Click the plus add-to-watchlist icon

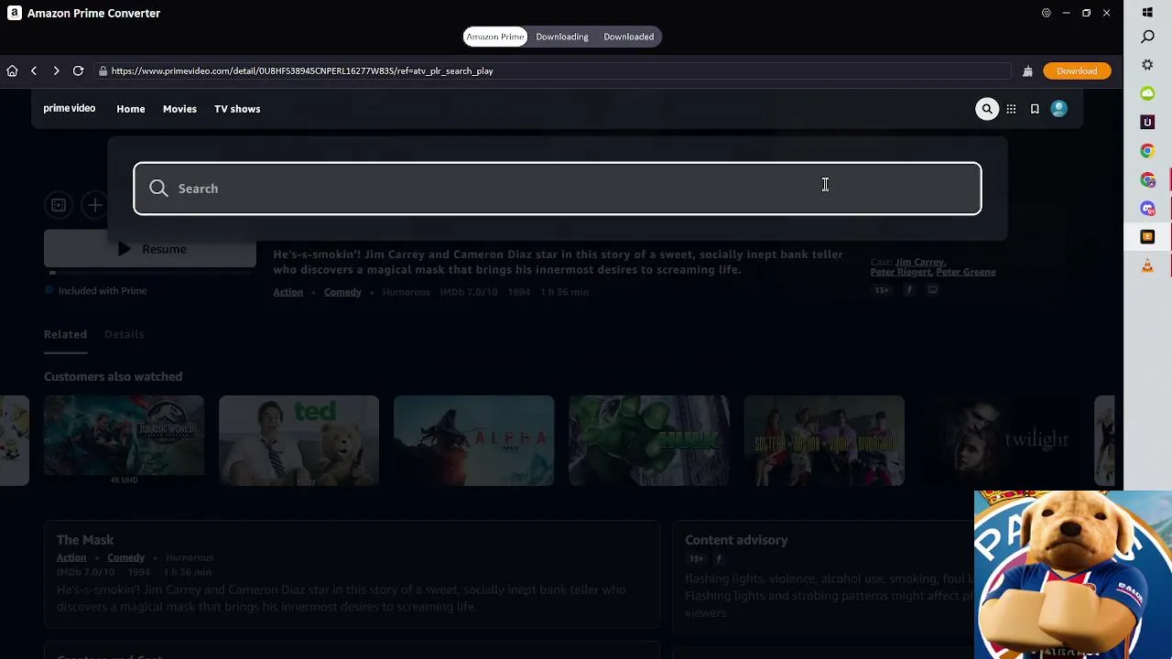coord(94,205)
